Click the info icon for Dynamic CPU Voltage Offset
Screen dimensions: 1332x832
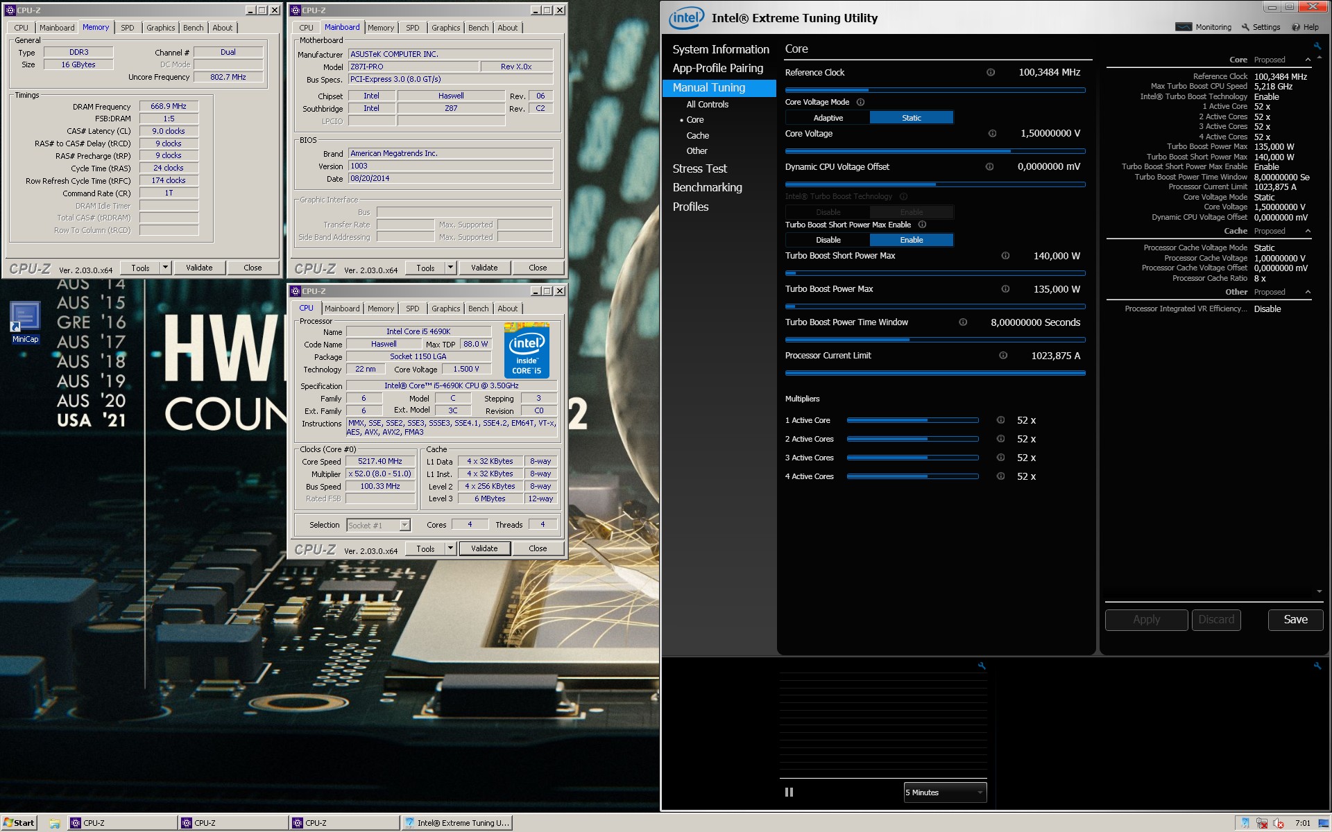pos(989,166)
